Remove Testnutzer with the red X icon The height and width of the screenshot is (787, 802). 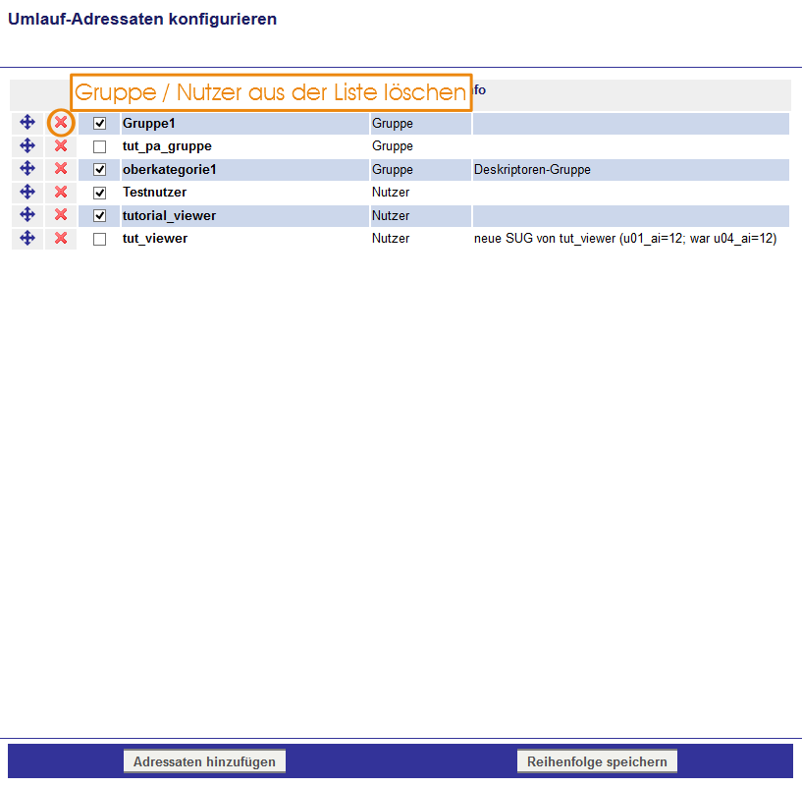pyautogui.click(x=61, y=192)
